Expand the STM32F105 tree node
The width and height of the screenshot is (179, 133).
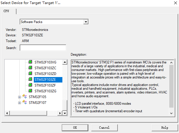[19, 97]
